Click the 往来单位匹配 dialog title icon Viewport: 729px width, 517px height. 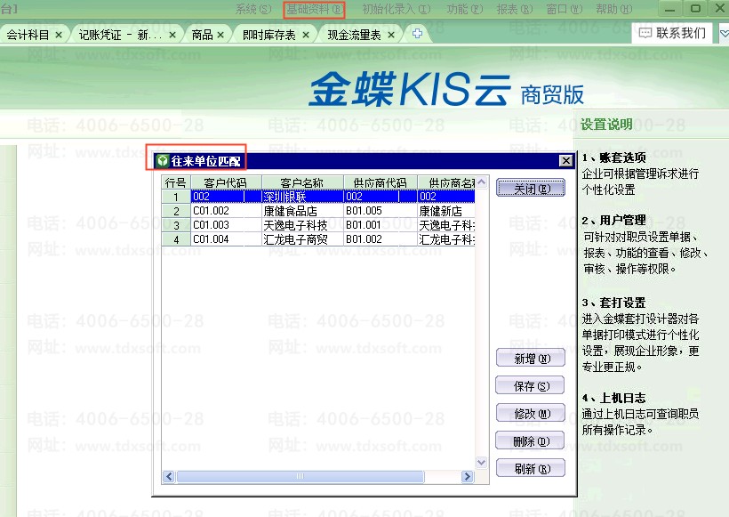162,161
